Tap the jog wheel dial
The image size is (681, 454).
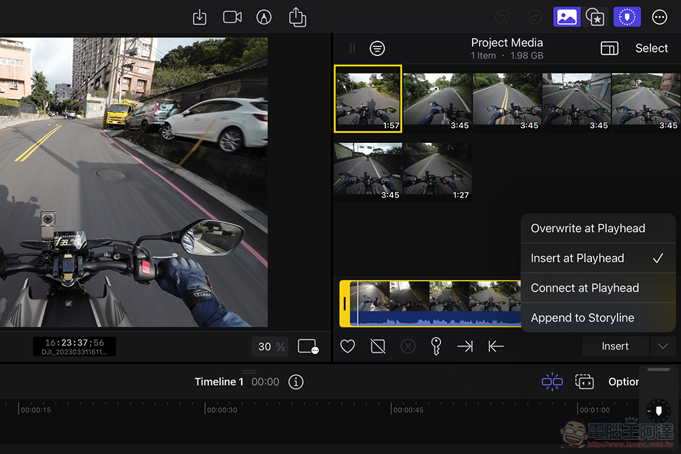click(659, 410)
